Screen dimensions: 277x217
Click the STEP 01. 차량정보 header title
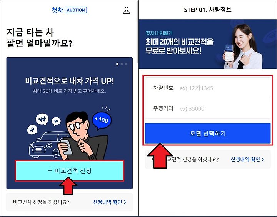click(x=208, y=10)
